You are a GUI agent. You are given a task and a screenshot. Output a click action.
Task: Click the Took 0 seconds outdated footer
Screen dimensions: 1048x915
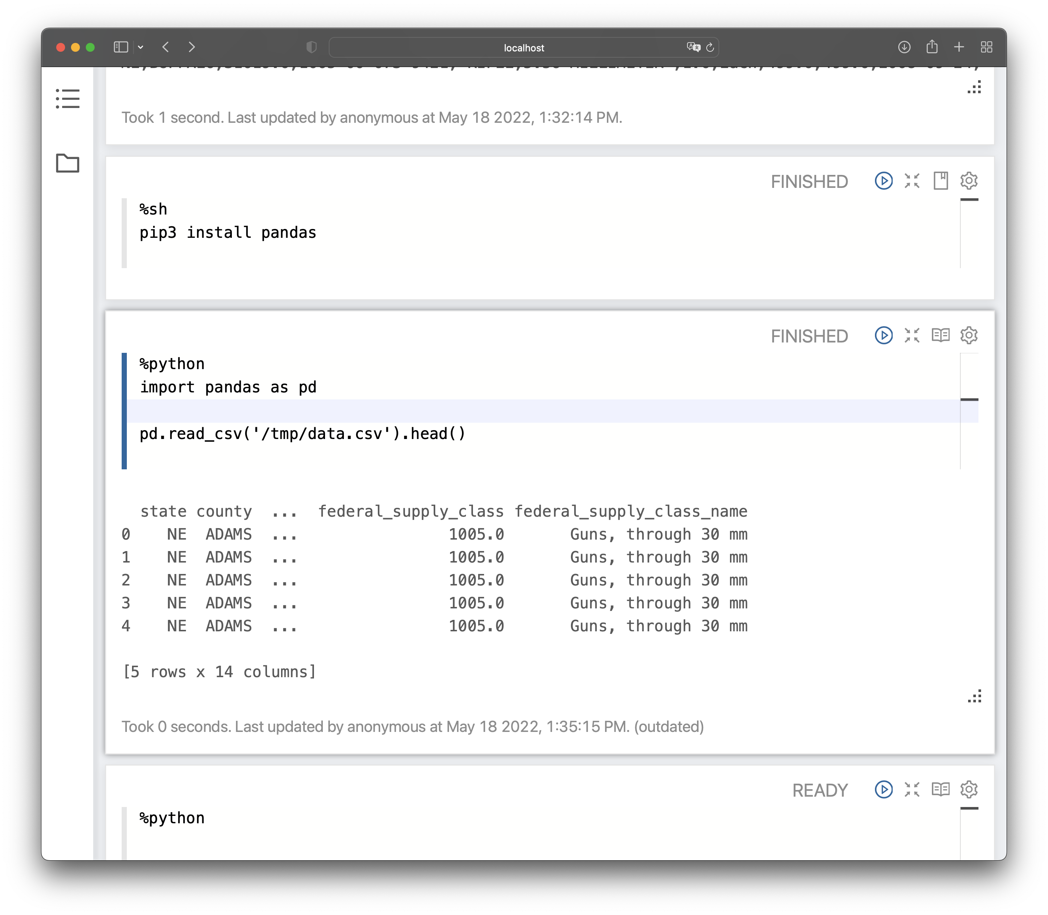tap(412, 727)
